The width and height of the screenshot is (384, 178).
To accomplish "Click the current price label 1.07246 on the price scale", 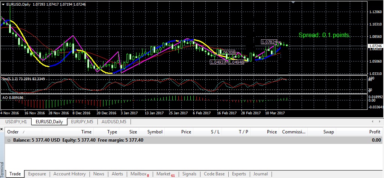I will [x=374, y=46].
